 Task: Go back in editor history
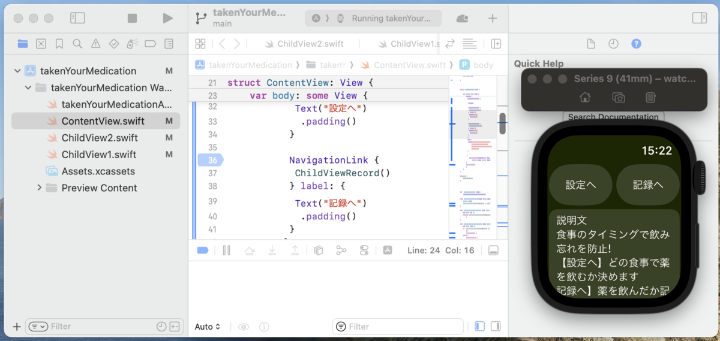tap(222, 44)
